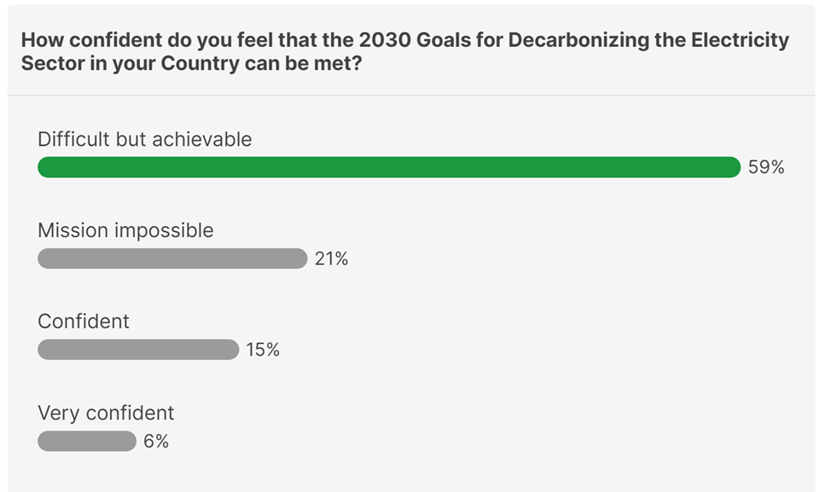
Task: Select the 'Very confident' option label
Action: point(106,413)
